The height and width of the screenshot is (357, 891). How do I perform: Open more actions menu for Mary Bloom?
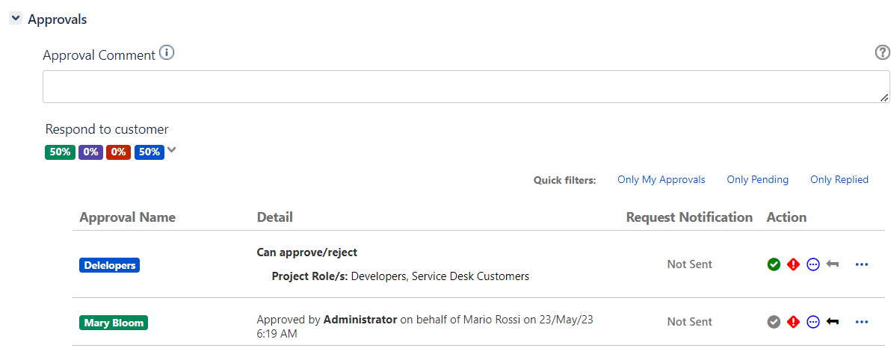(x=861, y=322)
